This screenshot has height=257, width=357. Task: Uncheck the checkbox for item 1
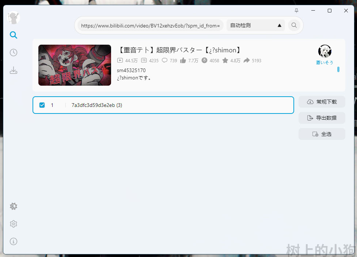point(42,105)
